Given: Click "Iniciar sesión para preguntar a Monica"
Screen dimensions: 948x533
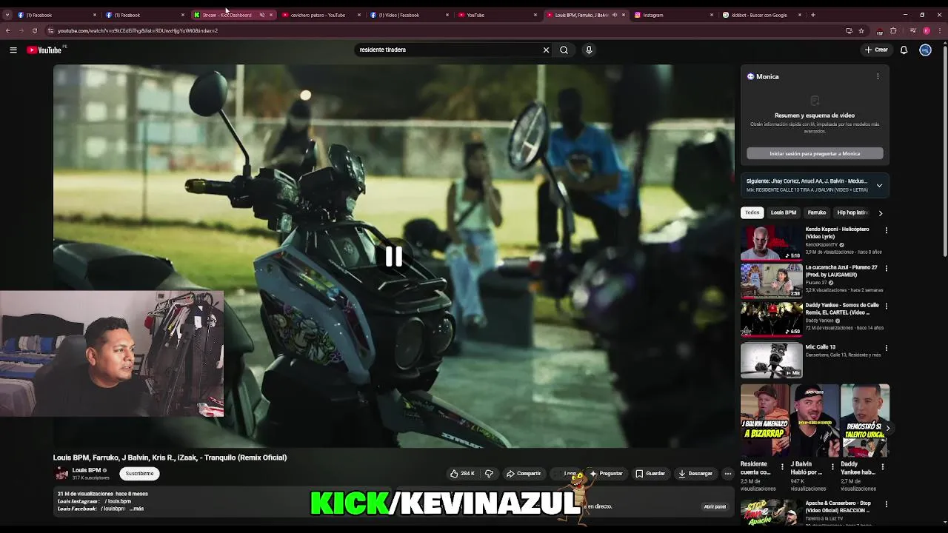Looking at the screenshot, I should point(815,153).
